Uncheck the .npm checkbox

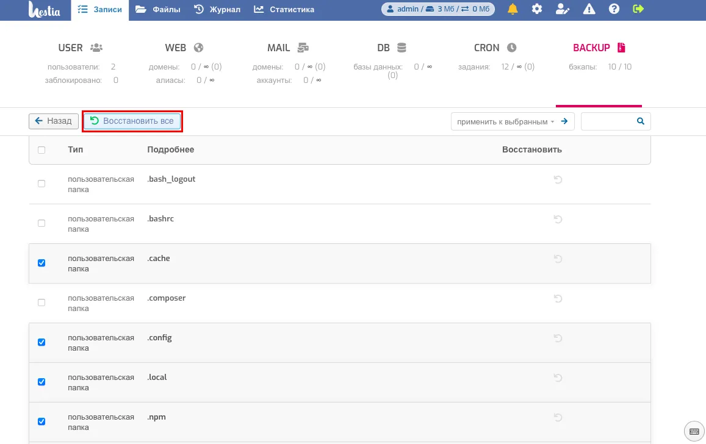41,421
